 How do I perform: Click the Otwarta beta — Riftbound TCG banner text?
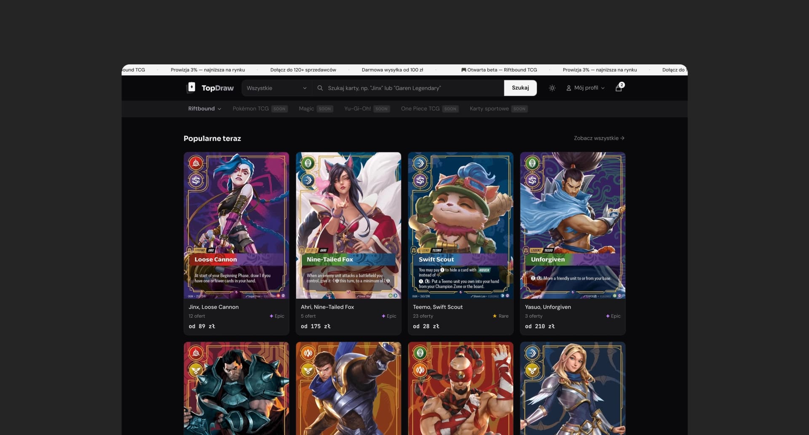pos(499,70)
